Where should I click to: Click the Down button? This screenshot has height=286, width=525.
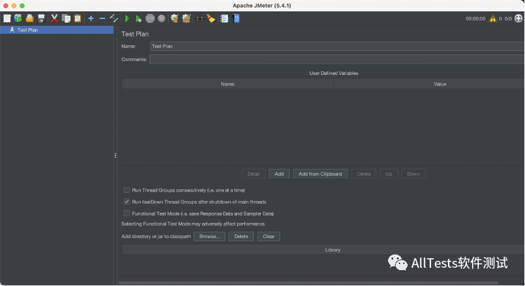(x=413, y=174)
